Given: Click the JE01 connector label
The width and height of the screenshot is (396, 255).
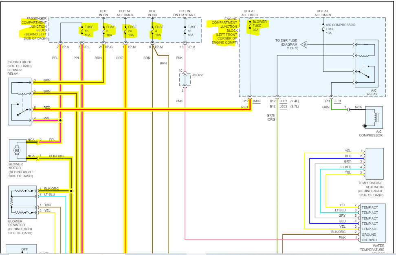Looking at the screenshot, I should (x=337, y=101).
